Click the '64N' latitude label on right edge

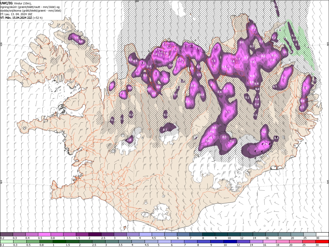328,182
